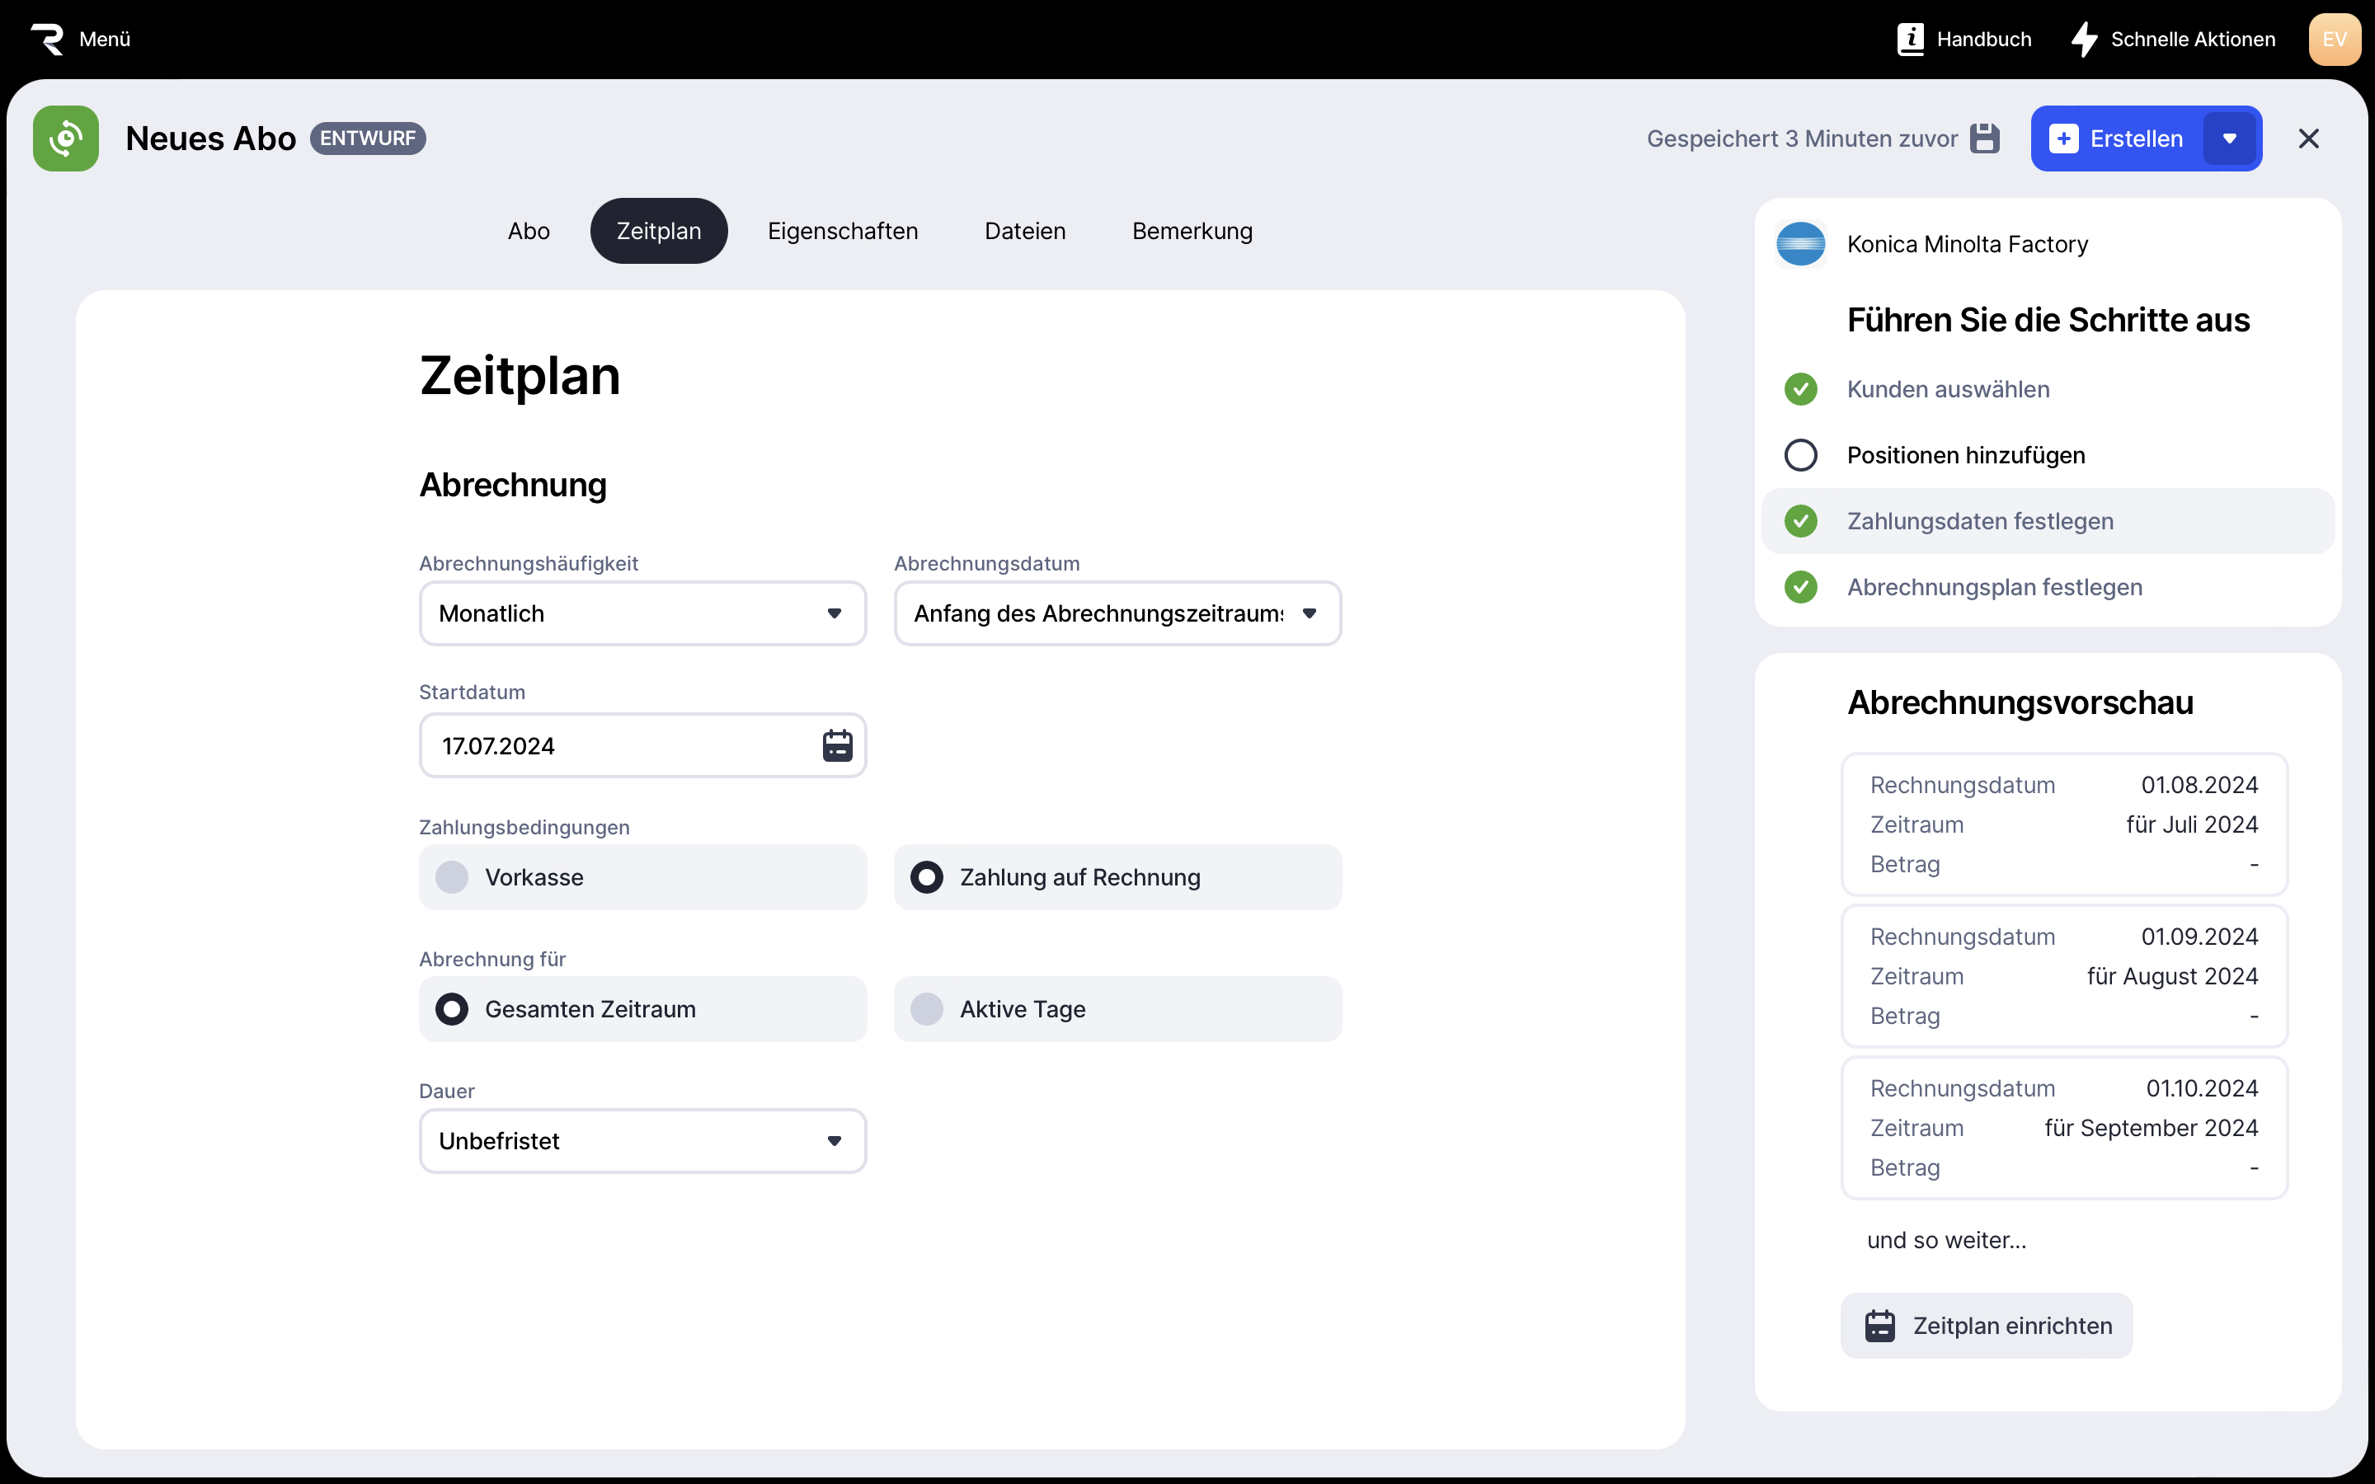Screen dimensions: 2375x1484
Task: Open the Dauer Unbefristet dropdown
Action: tap(642, 1140)
